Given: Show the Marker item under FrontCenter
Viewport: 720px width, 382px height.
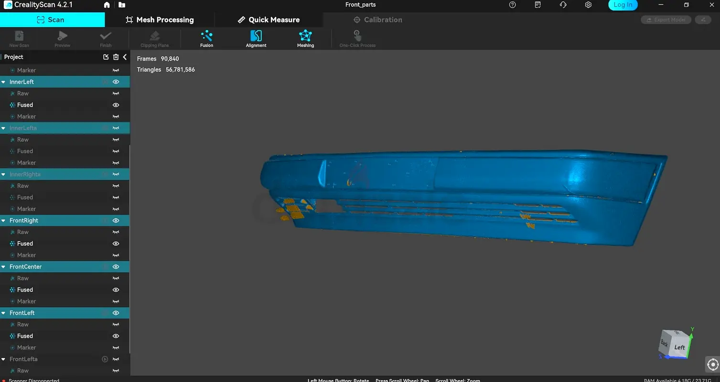Looking at the screenshot, I should pyautogui.click(x=116, y=301).
